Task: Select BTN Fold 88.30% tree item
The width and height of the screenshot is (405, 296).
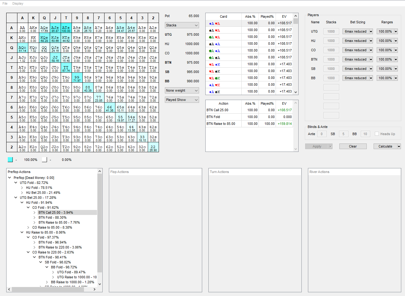Action: 53,217
